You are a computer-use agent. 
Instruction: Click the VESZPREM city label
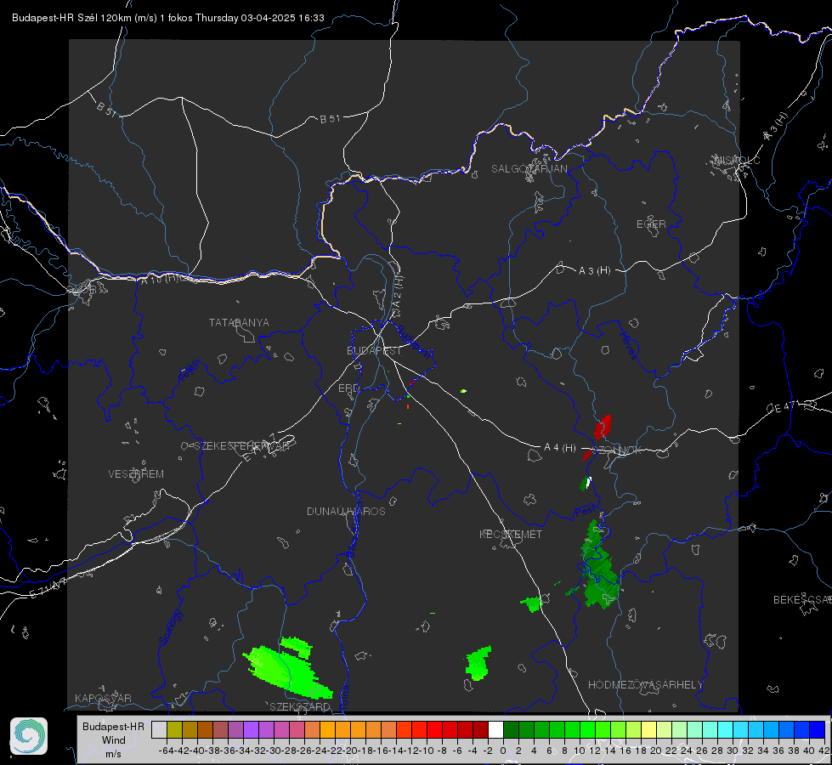tap(136, 474)
